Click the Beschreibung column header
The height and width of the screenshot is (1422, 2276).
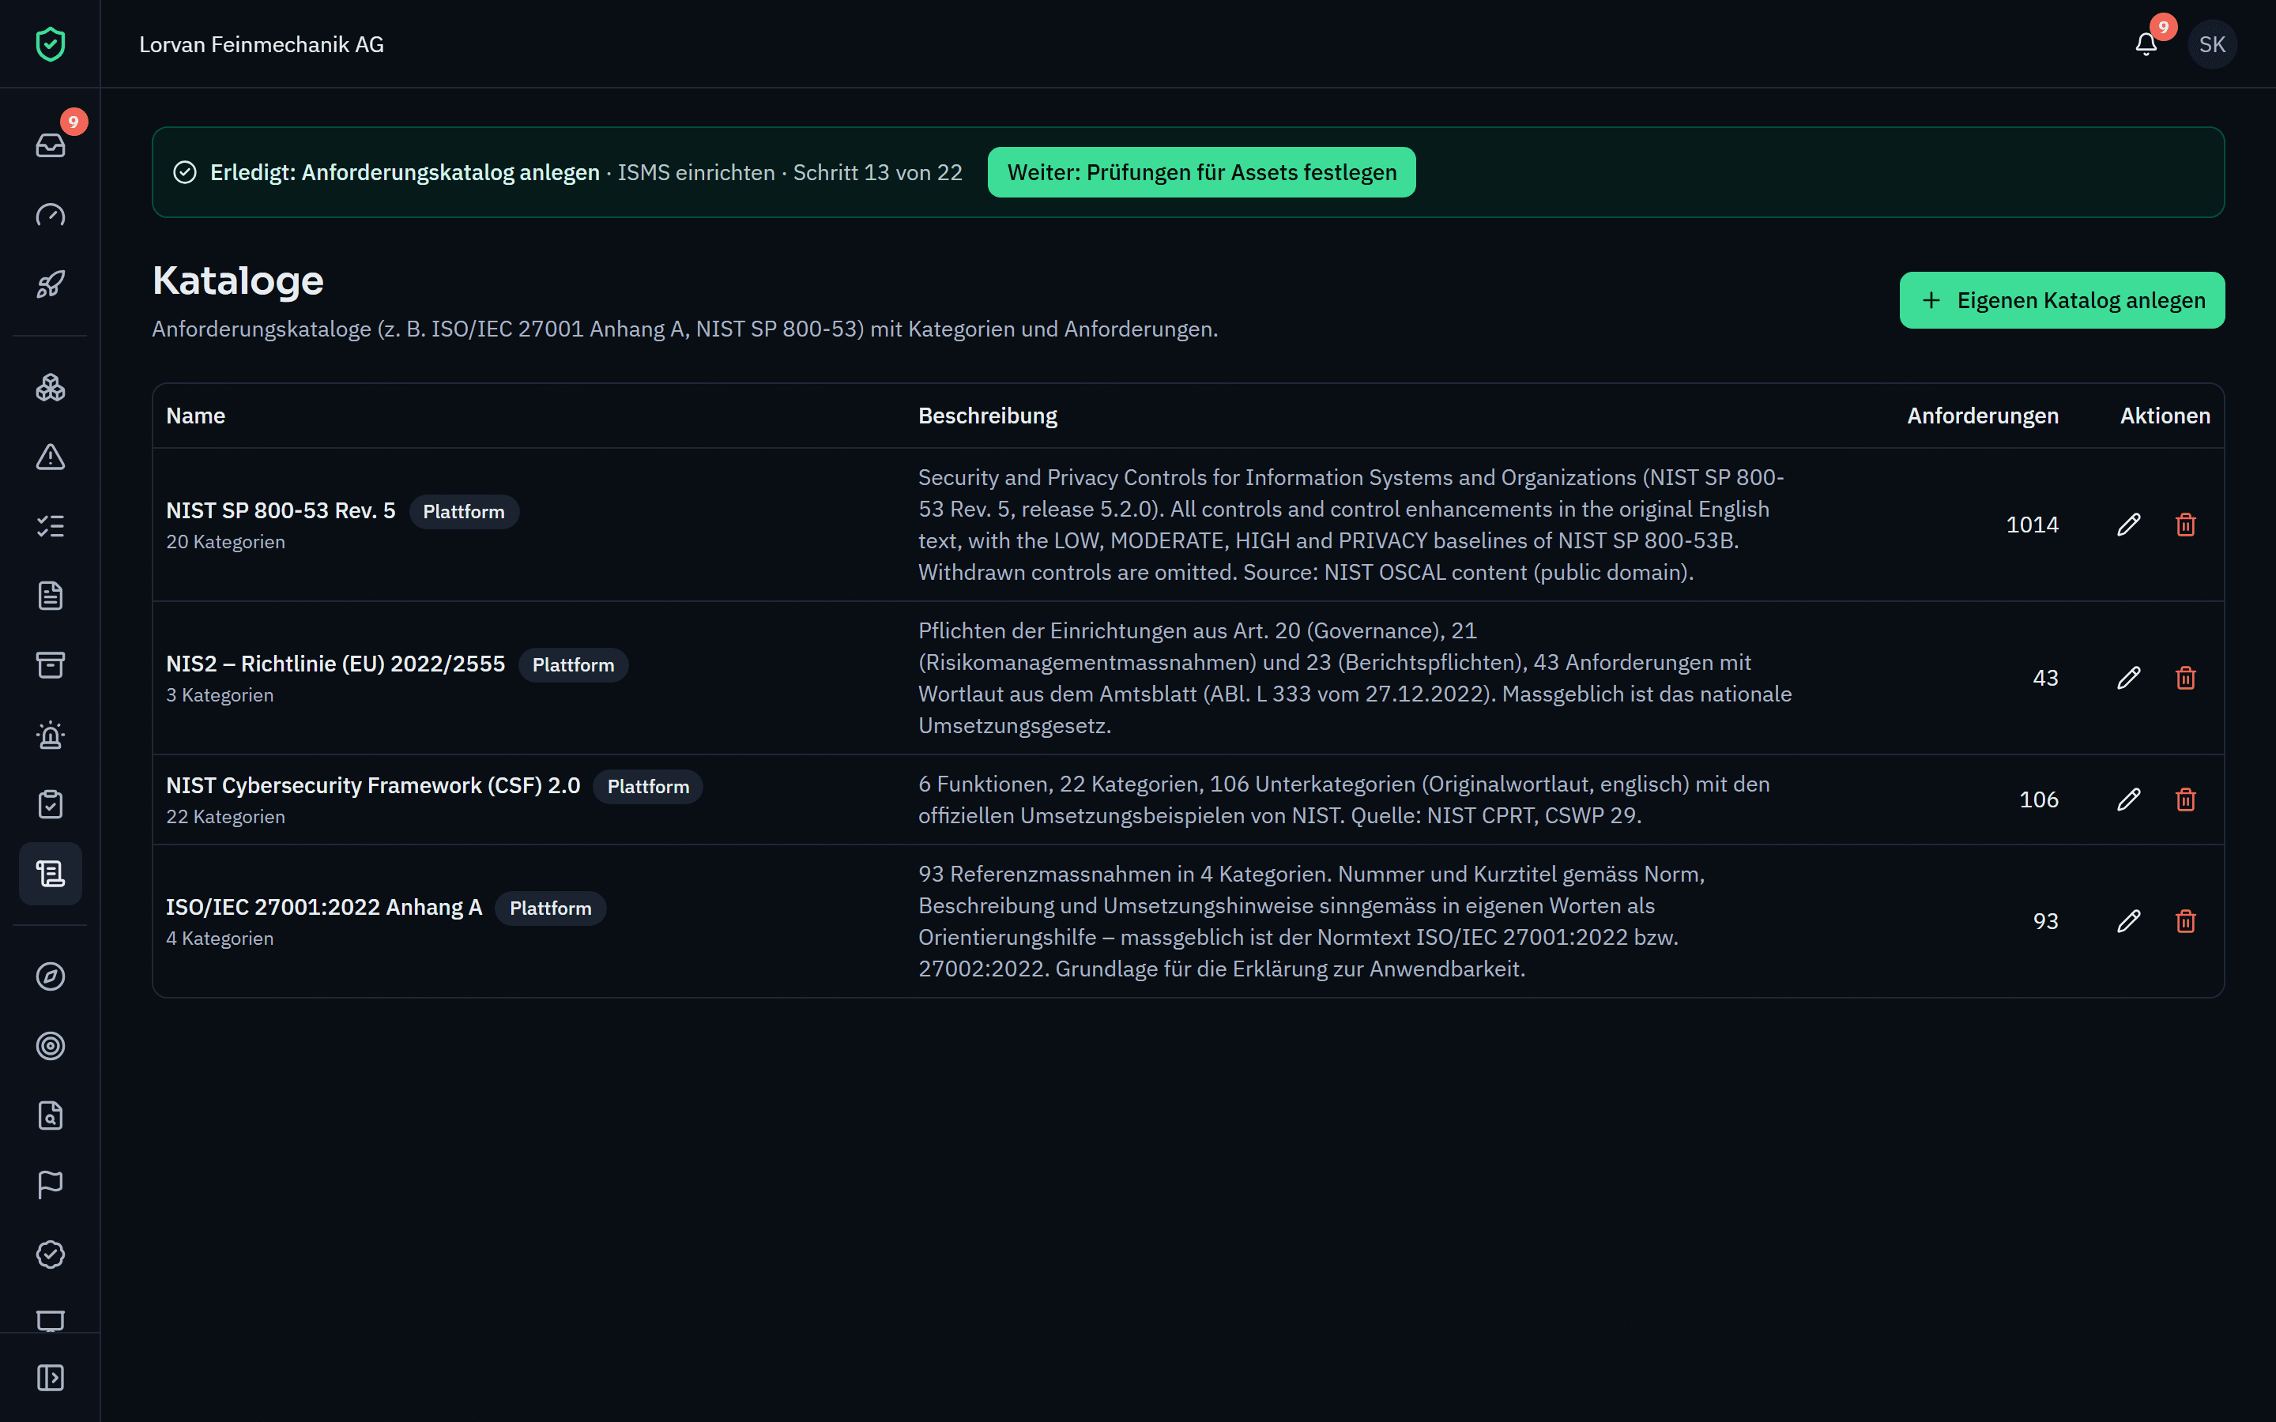(988, 416)
